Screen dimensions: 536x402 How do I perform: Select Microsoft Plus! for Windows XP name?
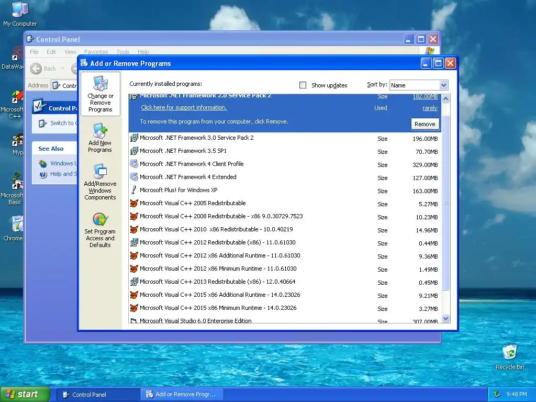pyautogui.click(x=178, y=190)
